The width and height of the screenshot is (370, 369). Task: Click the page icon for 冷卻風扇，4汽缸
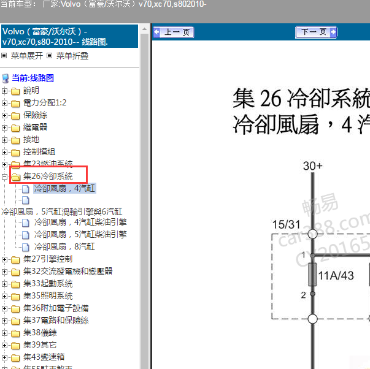click(x=26, y=189)
